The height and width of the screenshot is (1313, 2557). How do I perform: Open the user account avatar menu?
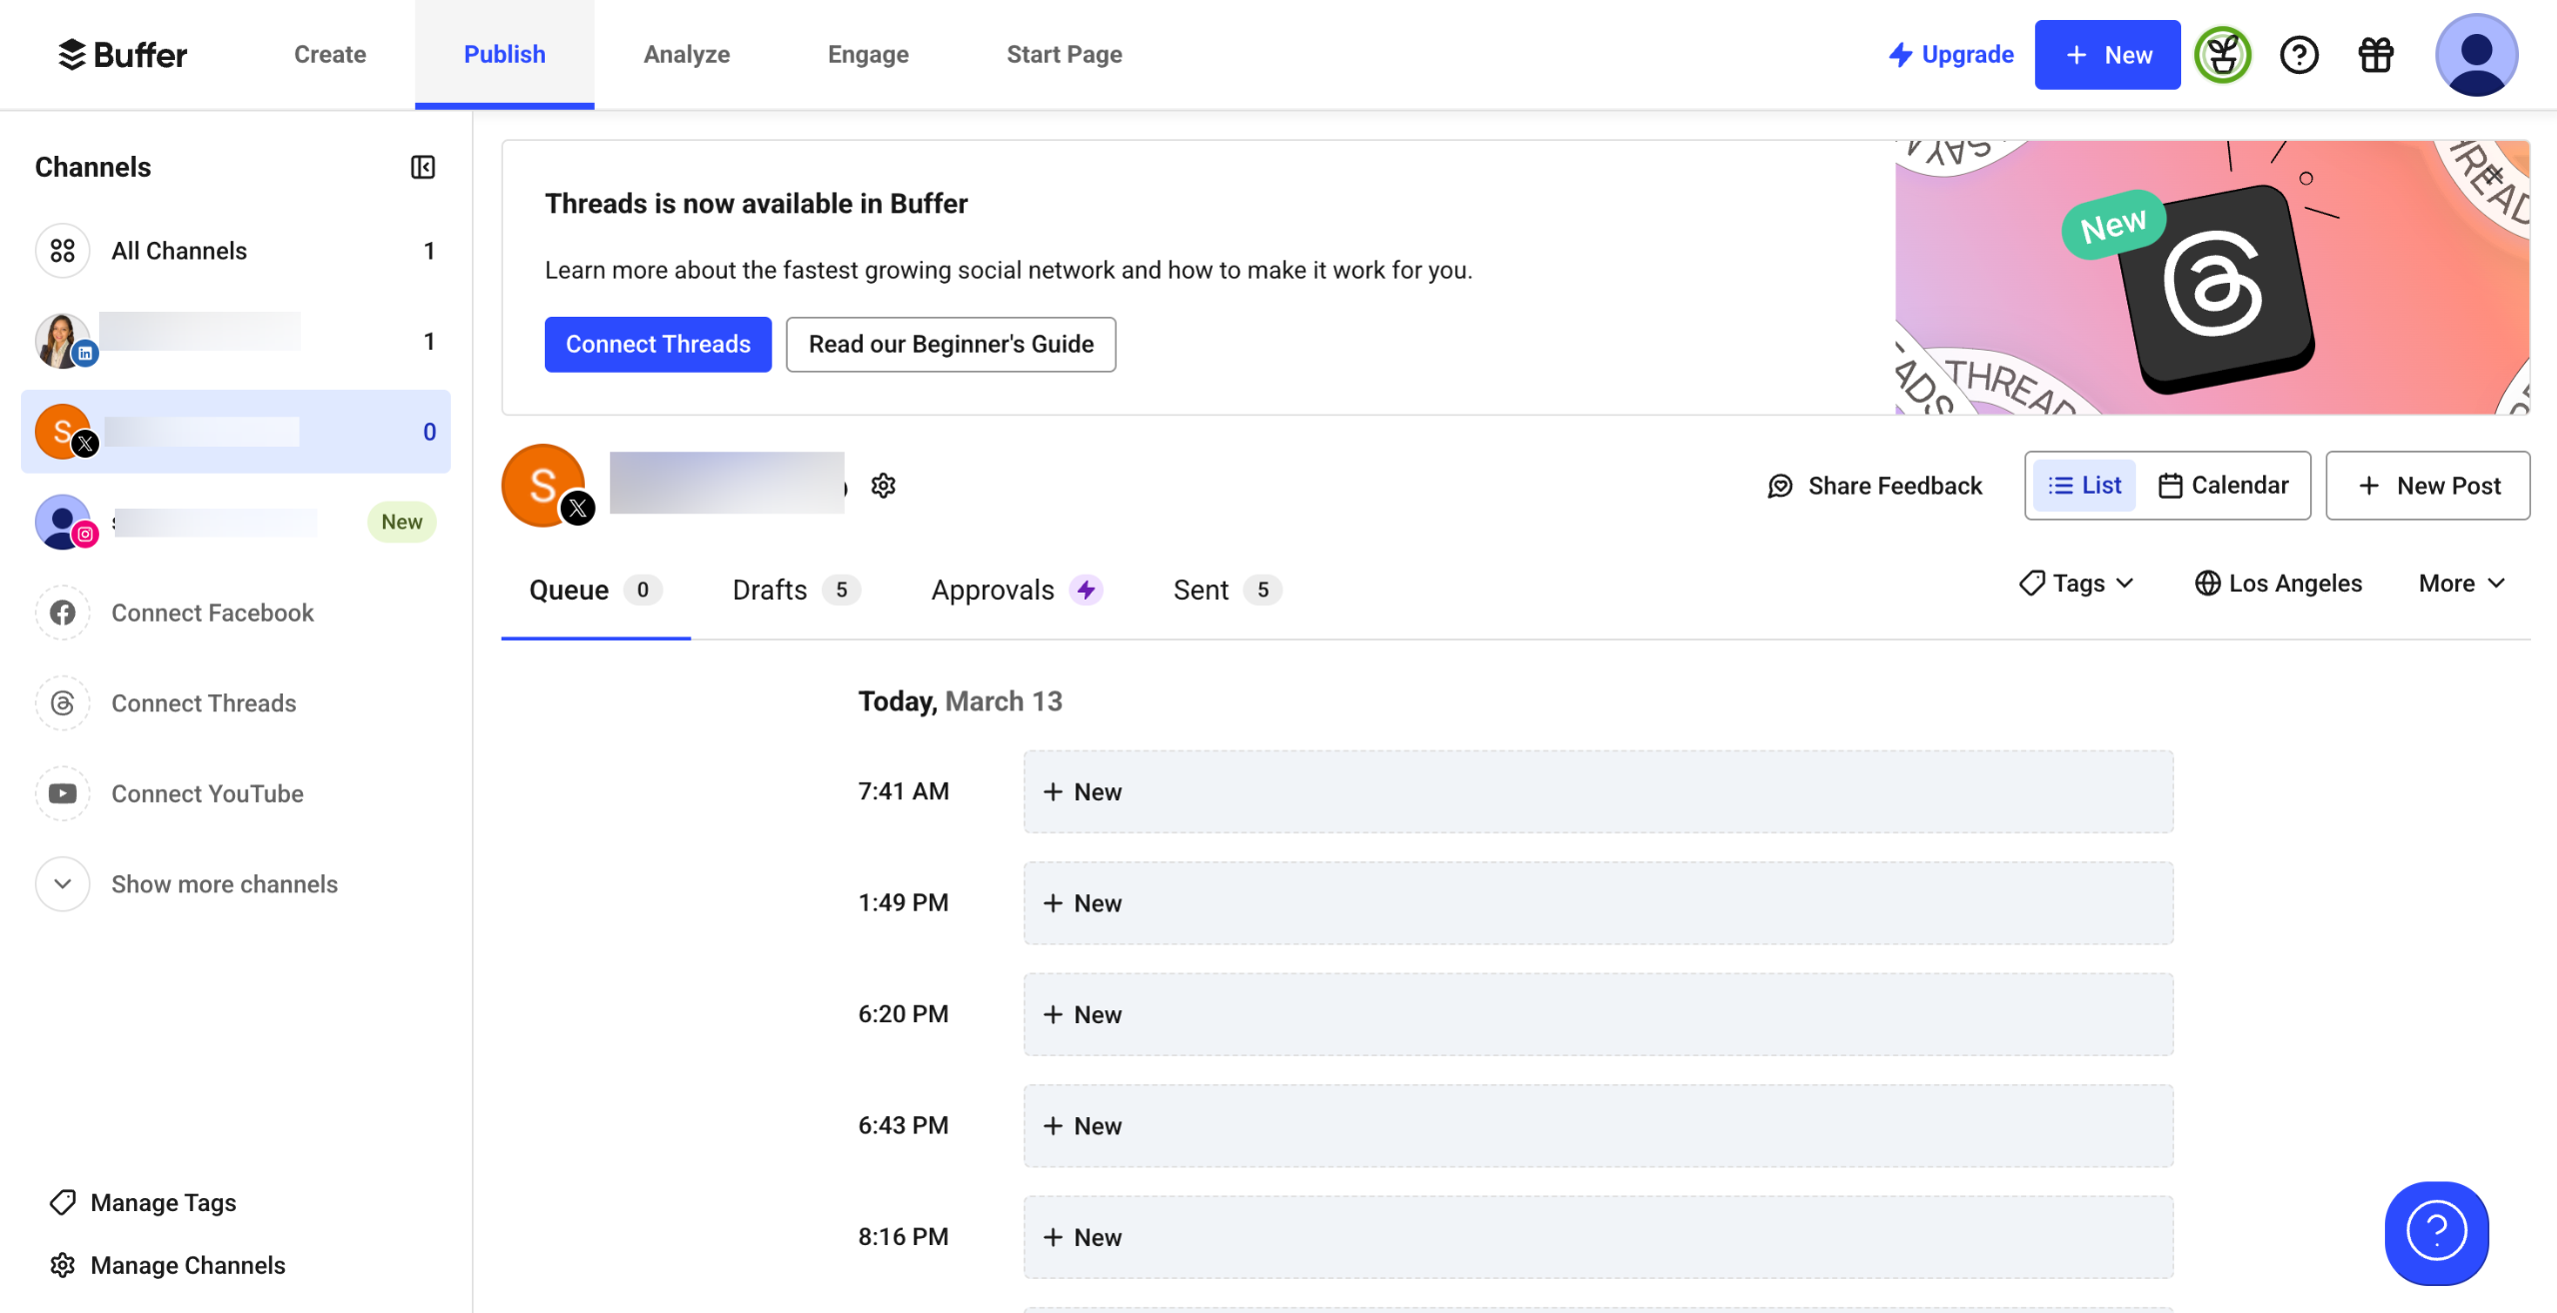coord(2475,55)
